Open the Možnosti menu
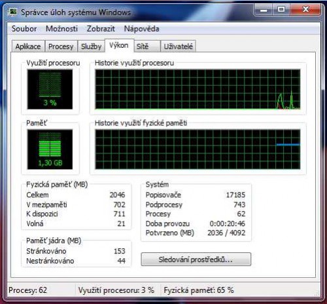Viewport: 327px width, 304px height. point(61,29)
